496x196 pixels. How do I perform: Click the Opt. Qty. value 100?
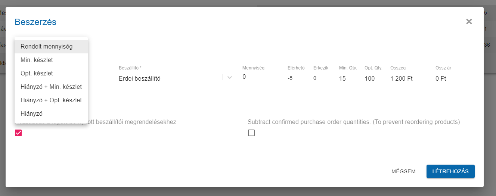click(370, 79)
